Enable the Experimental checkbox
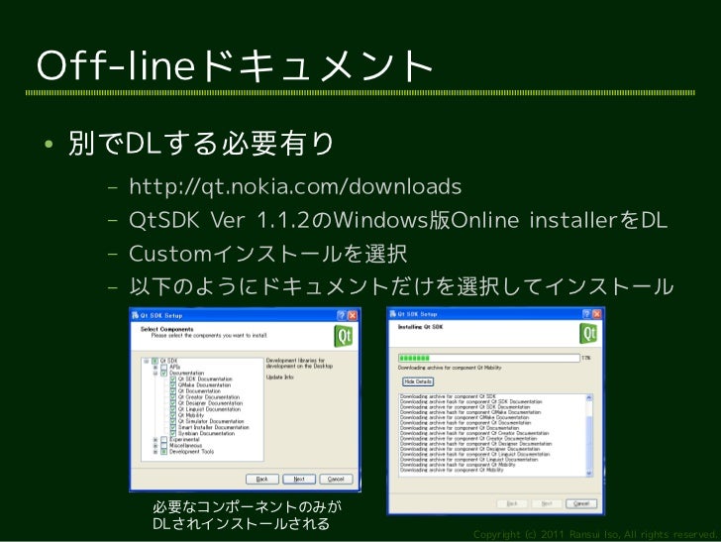The image size is (721, 542). coord(163,439)
